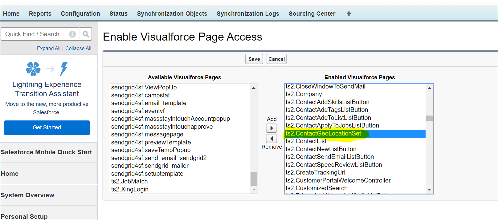Click the Enabled Pages scrollbar down arrow
The image size is (498, 220).
429,190
